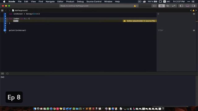The image size is (198, 111).
Task: Toggle the Inspectors panel on the right
Action: click(x=193, y=6)
